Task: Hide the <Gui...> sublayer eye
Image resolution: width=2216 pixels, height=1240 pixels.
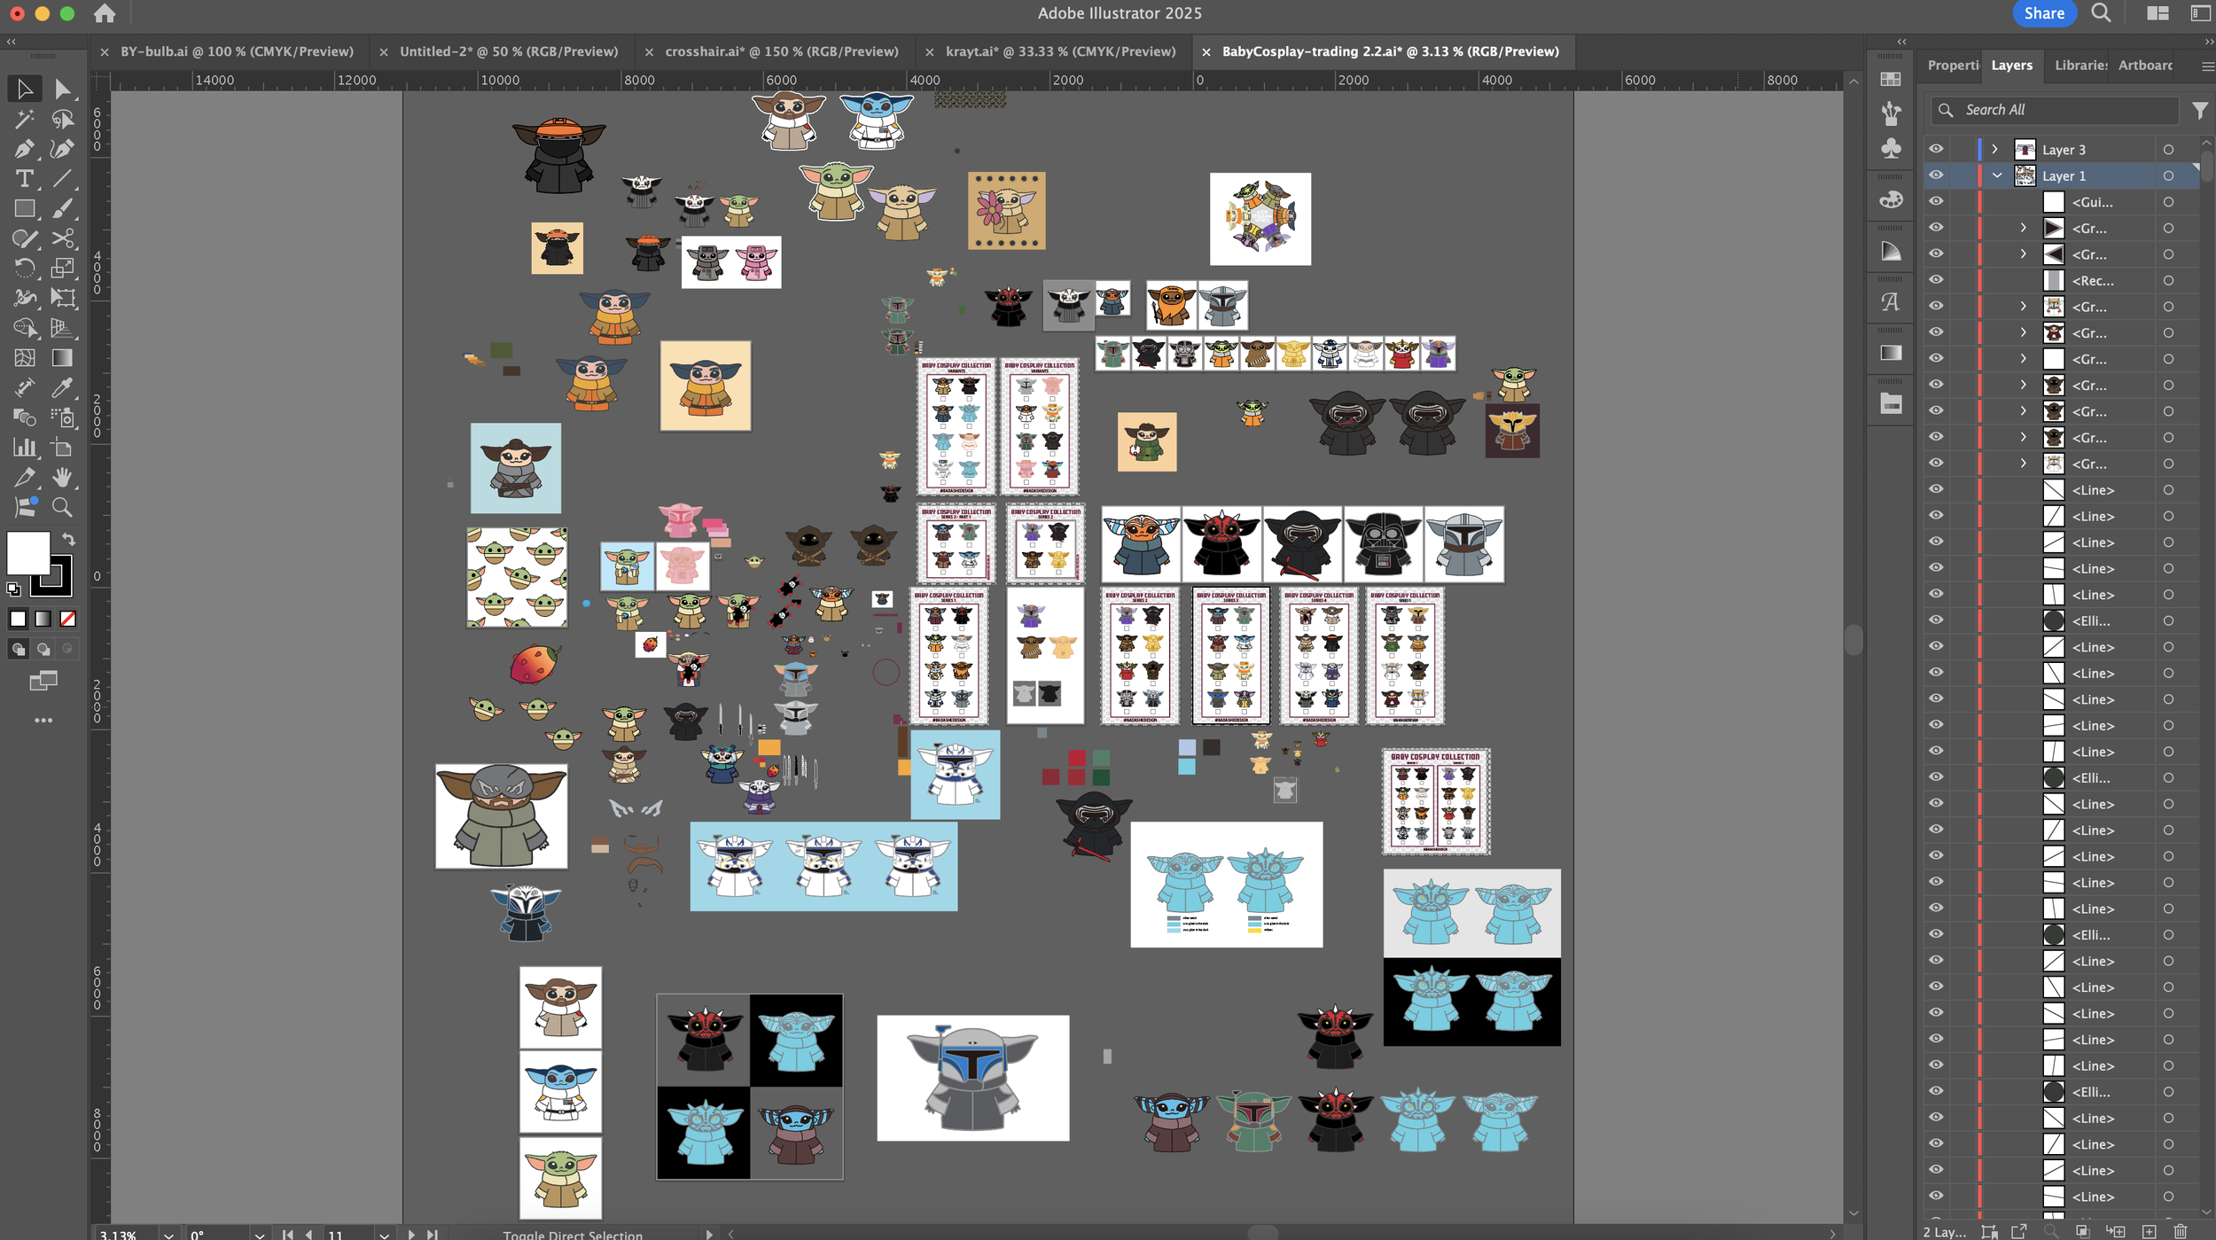Action: (x=1936, y=201)
